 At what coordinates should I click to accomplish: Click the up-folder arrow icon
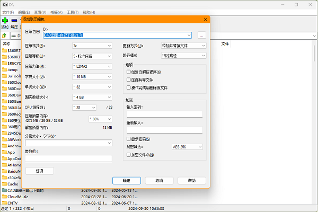[x=4, y=36]
